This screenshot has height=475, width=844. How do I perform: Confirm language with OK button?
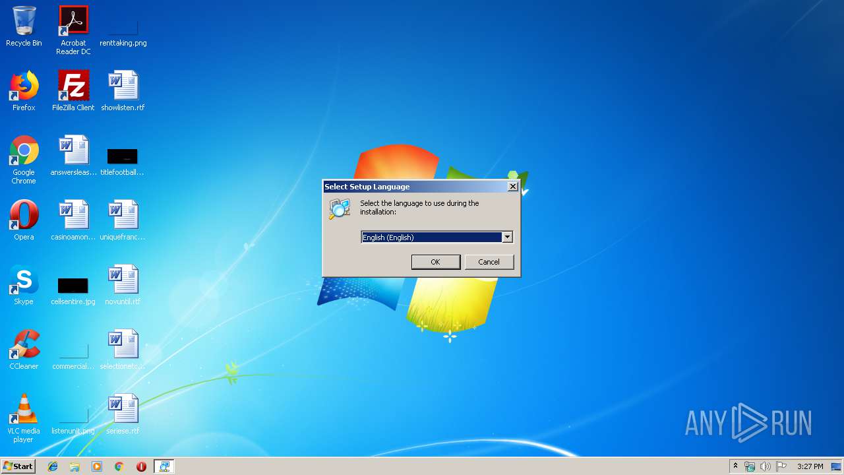(x=435, y=262)
